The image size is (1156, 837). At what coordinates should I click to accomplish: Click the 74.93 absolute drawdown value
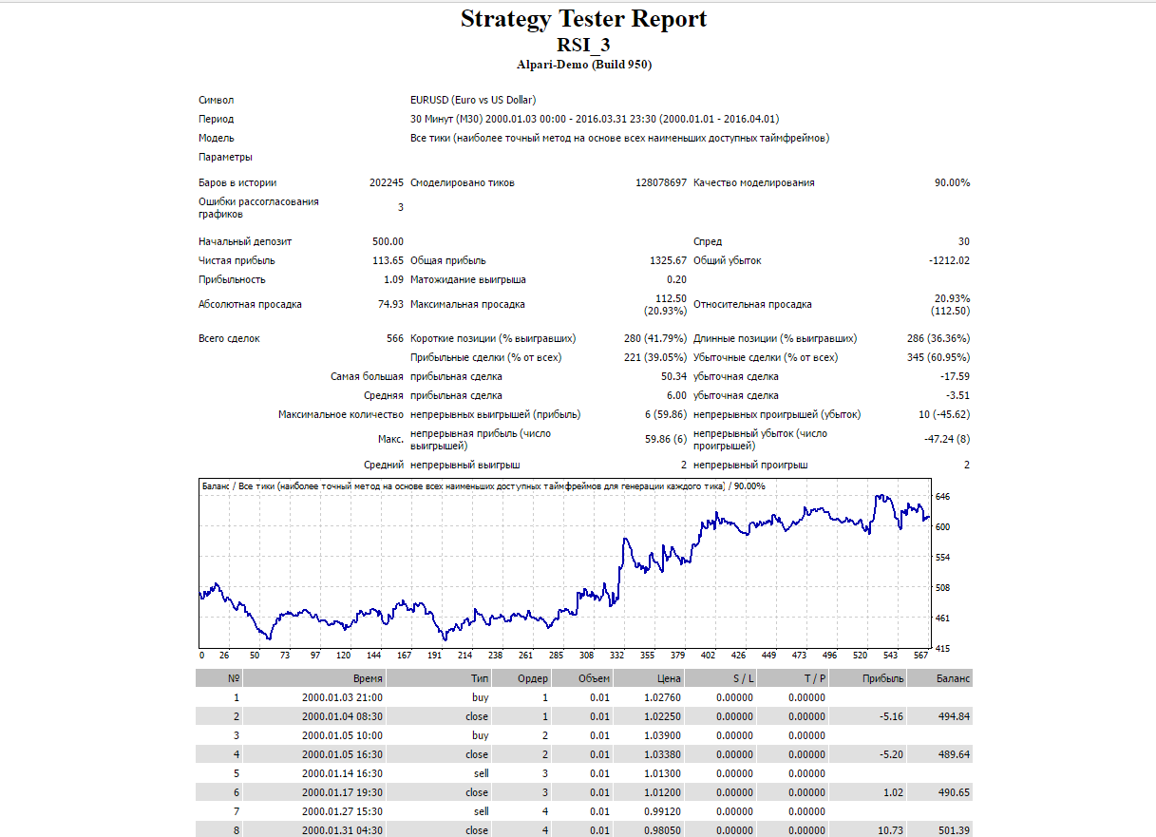[390, 304]
